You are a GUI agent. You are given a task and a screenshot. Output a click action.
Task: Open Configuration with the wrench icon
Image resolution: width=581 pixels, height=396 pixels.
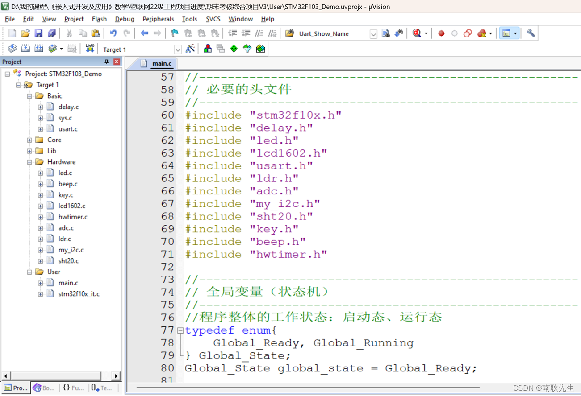531,33
